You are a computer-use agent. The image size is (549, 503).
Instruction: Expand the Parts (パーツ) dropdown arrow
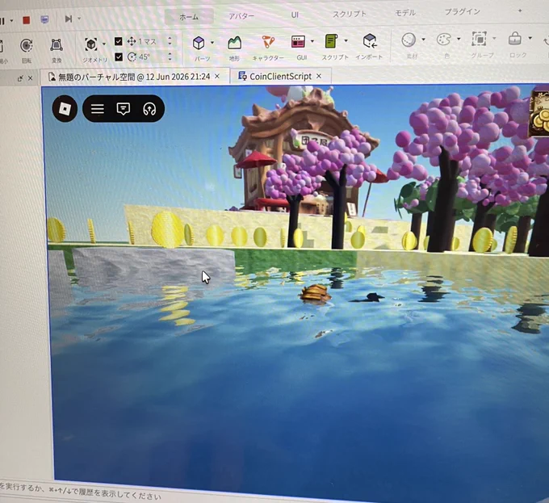click(x=212, y=42)
